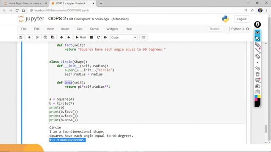Click the notebook vertical scrollbar thumb
Screen dimensions: 271x152
[x=266, y=129]
